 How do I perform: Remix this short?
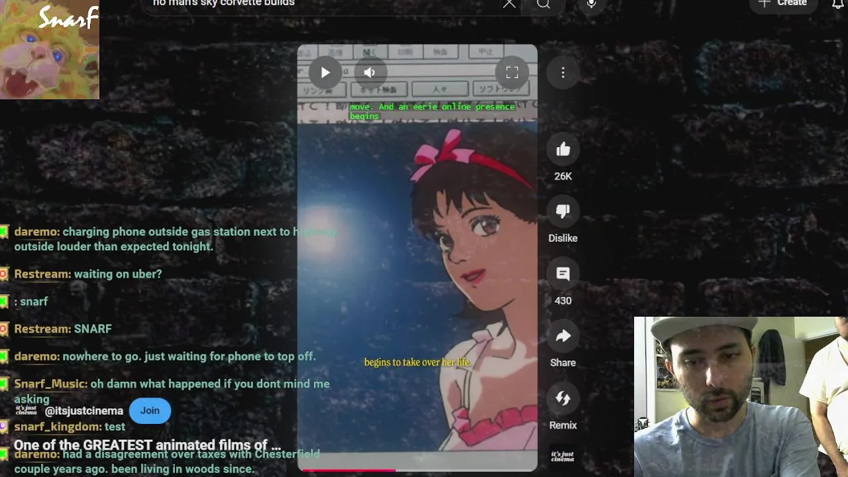coord(563,399)
